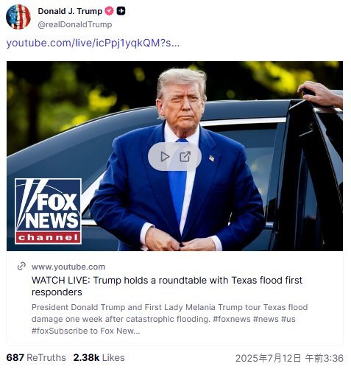Open video in external window icon
Screen dimensions: 351x369
pos(185,157)
